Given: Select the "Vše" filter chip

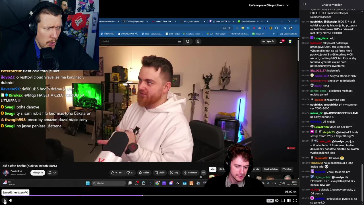Looking at the screenshot, I should [x=212, y=169].
